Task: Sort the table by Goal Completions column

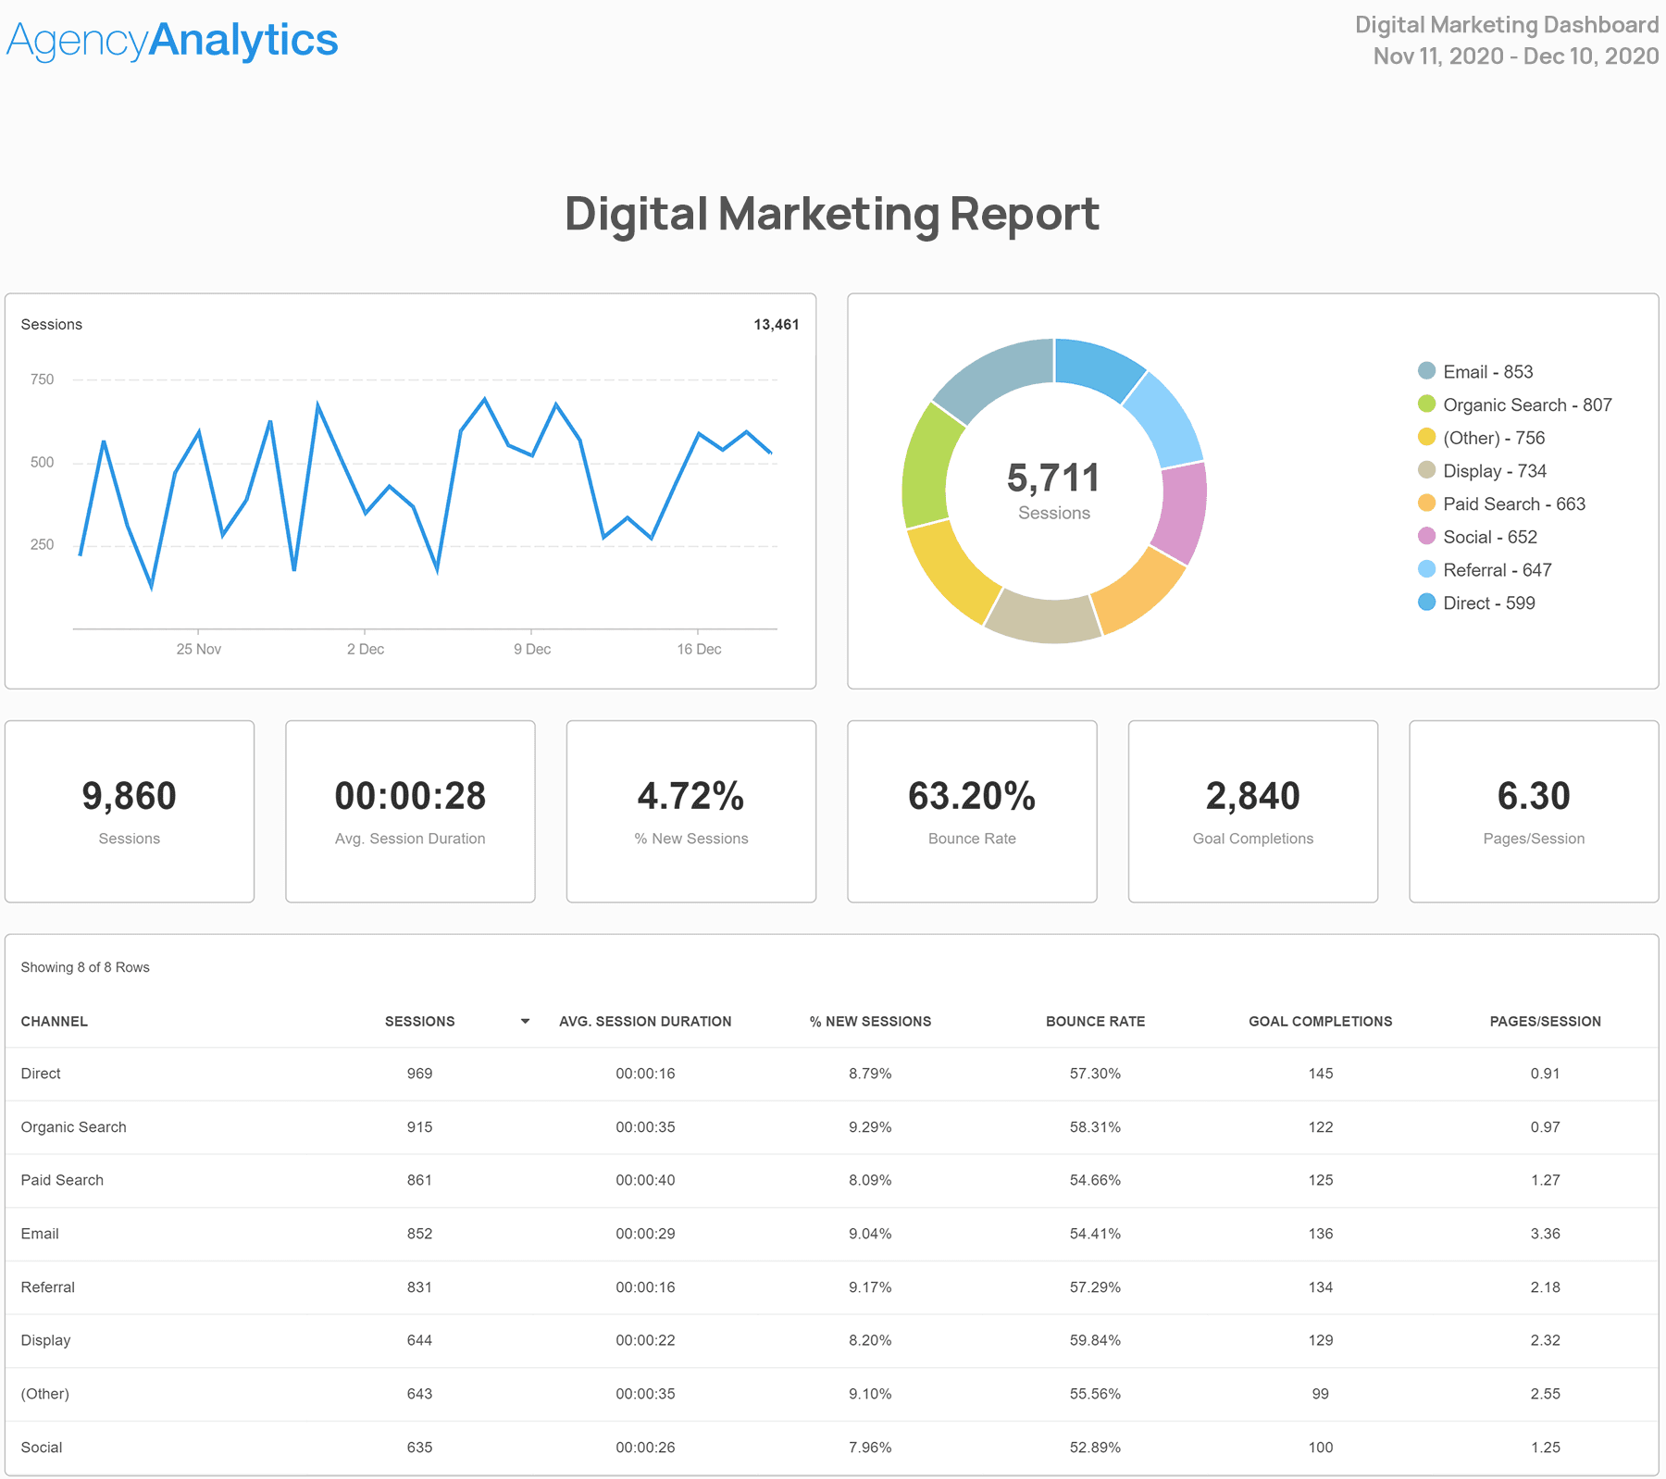Action: [1320, 1021]
